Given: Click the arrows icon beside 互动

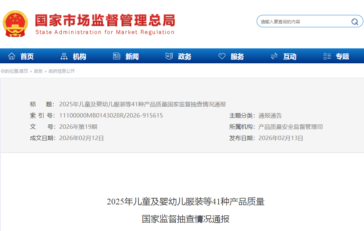Looking at the screenshot, I should [x=274, y=56].
